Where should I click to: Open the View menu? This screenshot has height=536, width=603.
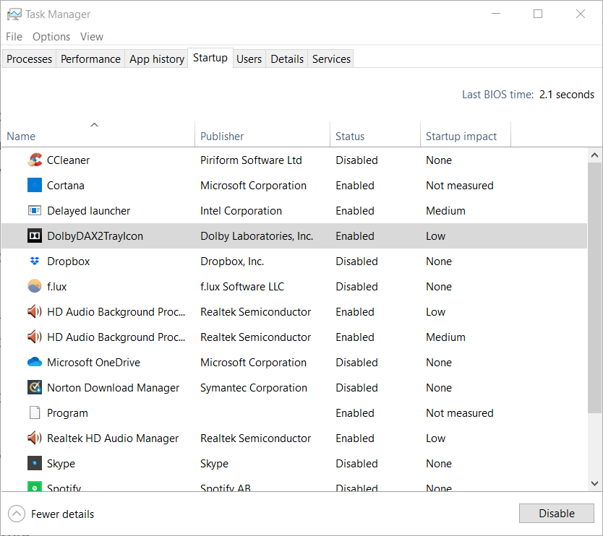point(92,37)
